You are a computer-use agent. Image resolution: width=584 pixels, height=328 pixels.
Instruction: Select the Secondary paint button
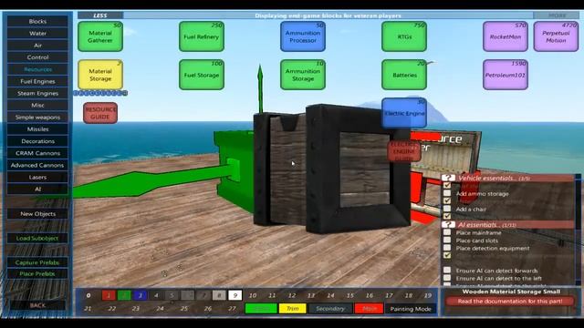click(x=330, y=309)
